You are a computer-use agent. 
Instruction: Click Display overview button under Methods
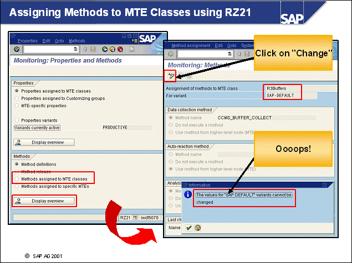(44, 201)
